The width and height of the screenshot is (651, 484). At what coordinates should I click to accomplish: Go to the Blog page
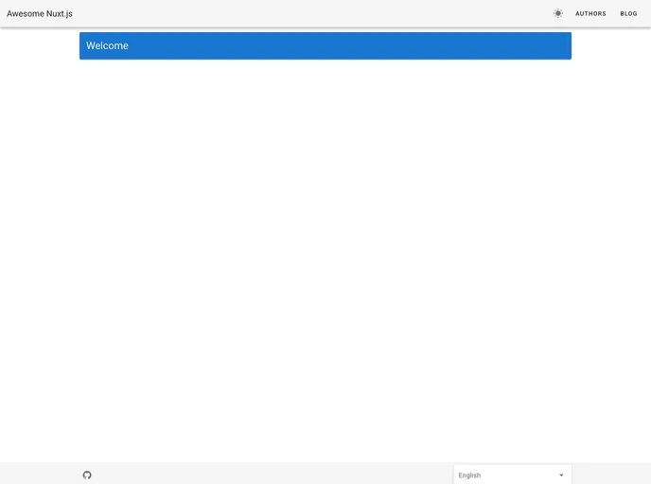pyautogui.click(x=628, y=13)
